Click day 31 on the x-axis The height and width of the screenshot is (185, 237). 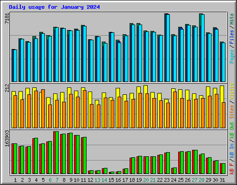tap(222, 180)
